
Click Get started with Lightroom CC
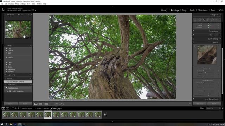21,10
